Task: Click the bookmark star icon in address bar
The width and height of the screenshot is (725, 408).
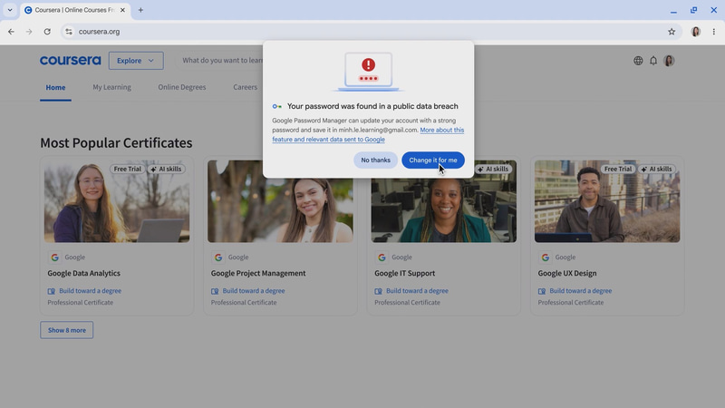Action: tap(672, 32)
